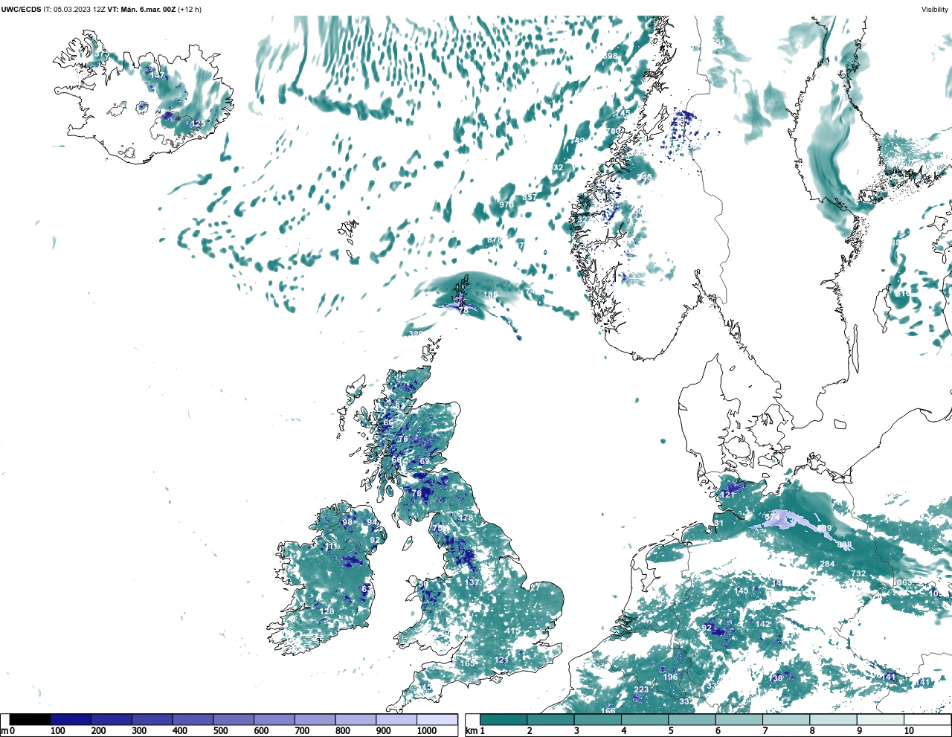952x737 pixels.
Task: Click the dark teal 1–2 km legend swatch
Action: tap(504, 720)
